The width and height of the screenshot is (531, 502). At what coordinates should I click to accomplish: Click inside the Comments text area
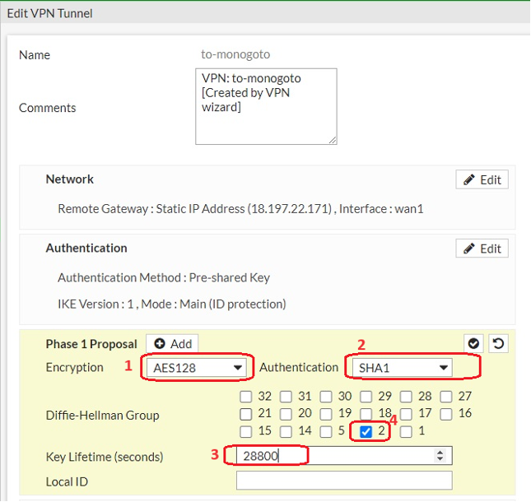click(265, 105)
